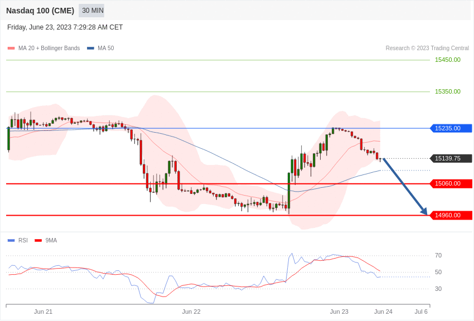474x321 pixels.
Task: Click the date Friday, June 23, 2023 timestamp
Action: (65, 27)
